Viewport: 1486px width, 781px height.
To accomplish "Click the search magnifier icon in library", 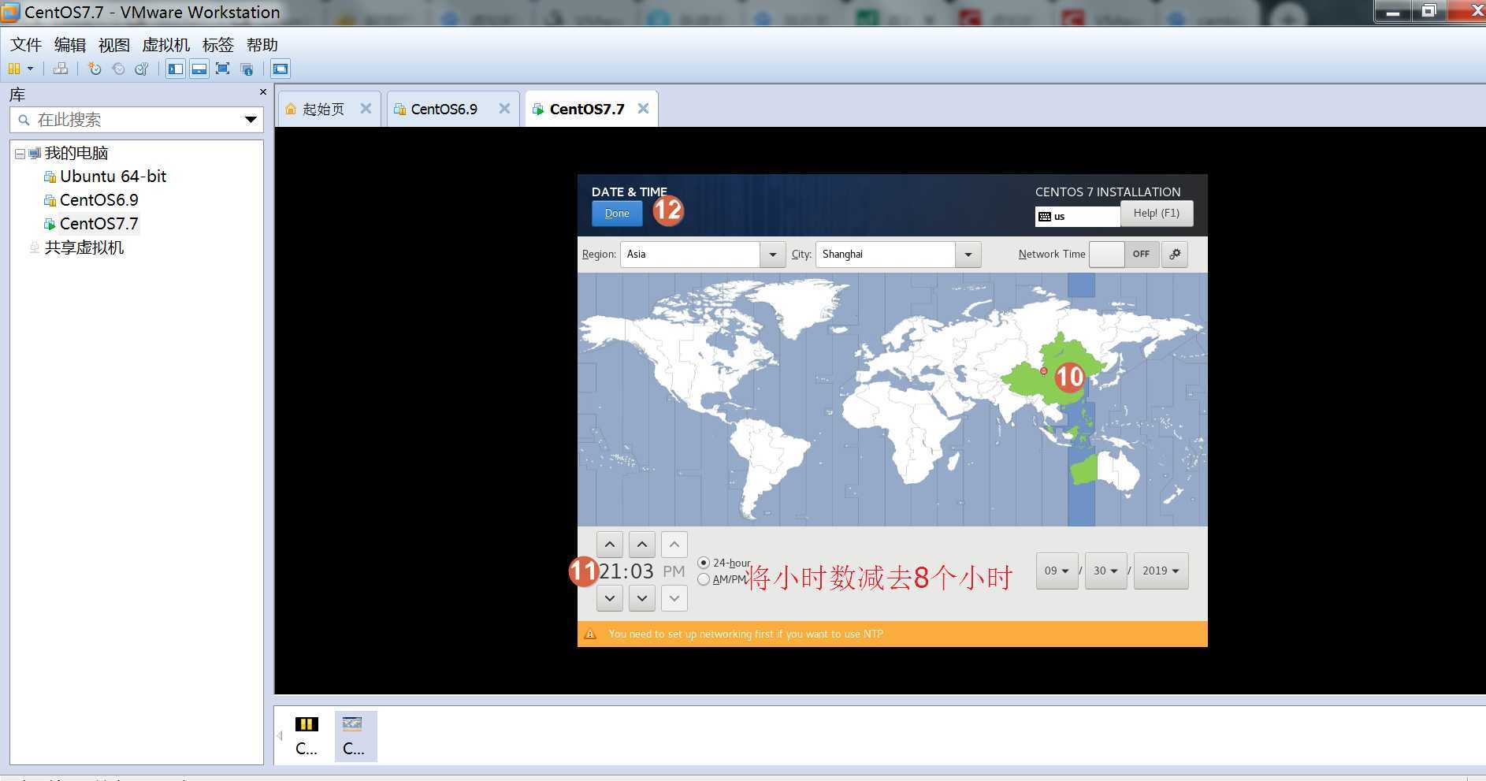I will click(x=24, y=120).
